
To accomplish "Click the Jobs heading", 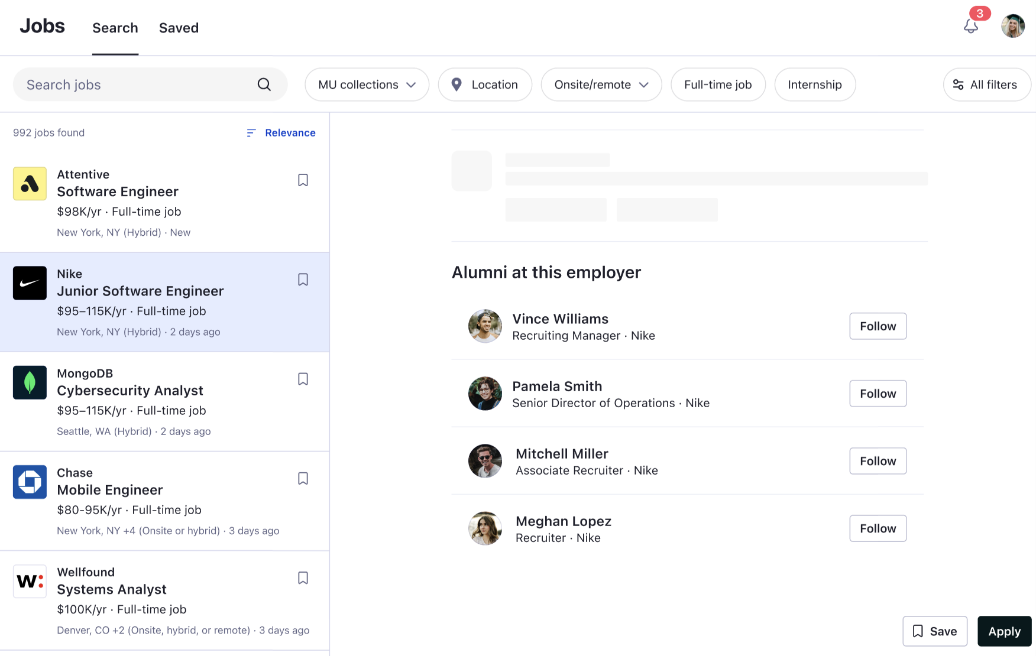I will click(42, 26).
